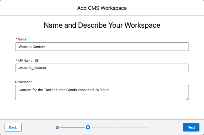This screenshot has height=135, width=204.
Task: Click the completed step checkmark in progress indicator
Action: (57, 127)
